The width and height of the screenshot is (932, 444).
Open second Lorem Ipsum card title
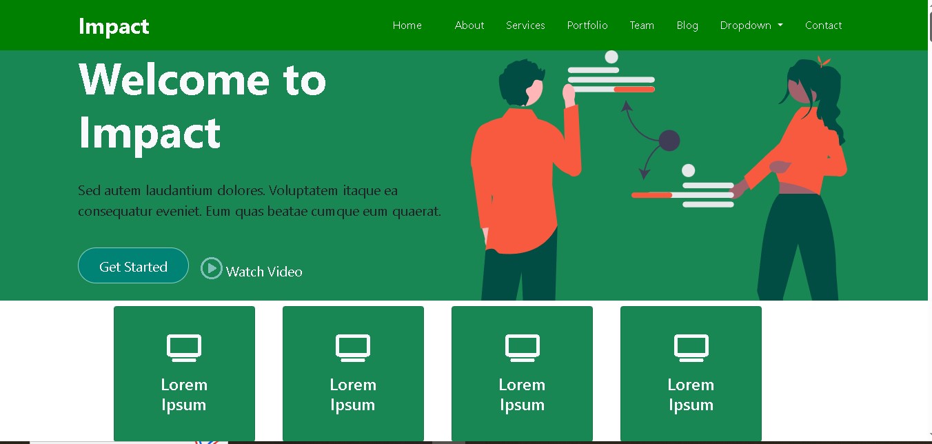[353, 395]
